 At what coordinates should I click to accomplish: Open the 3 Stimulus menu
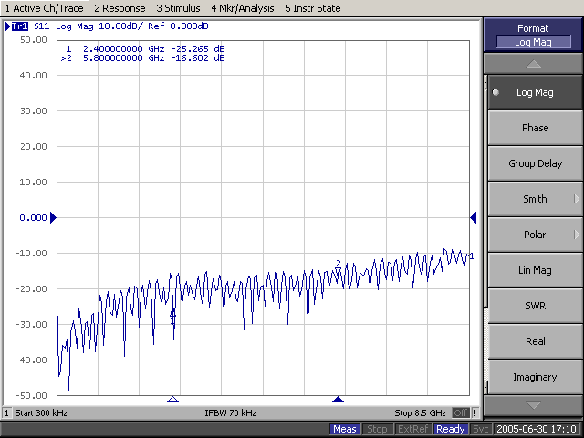click(x=178, y=8)
